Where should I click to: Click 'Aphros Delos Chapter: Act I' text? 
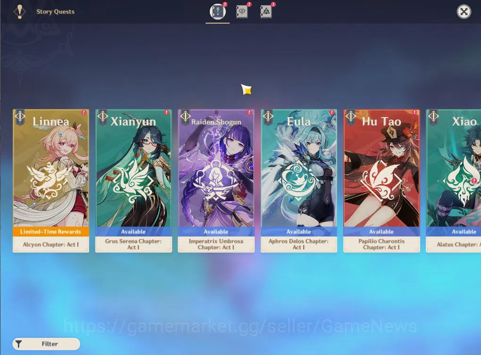point(299,244)
